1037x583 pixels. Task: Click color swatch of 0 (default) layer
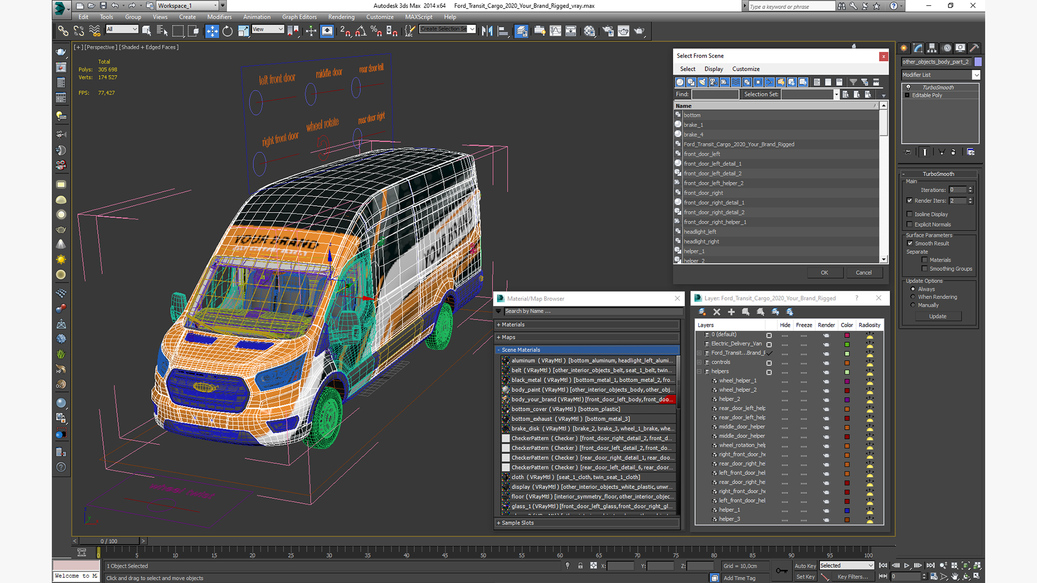click(847, 335)
